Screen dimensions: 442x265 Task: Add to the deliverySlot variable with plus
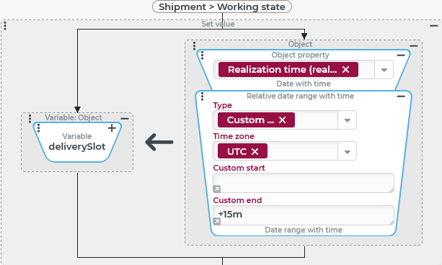[112, 128]
